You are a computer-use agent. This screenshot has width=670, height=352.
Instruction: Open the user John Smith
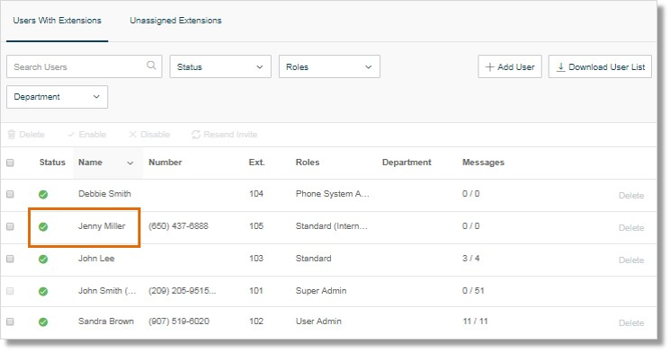pos(107,291)
